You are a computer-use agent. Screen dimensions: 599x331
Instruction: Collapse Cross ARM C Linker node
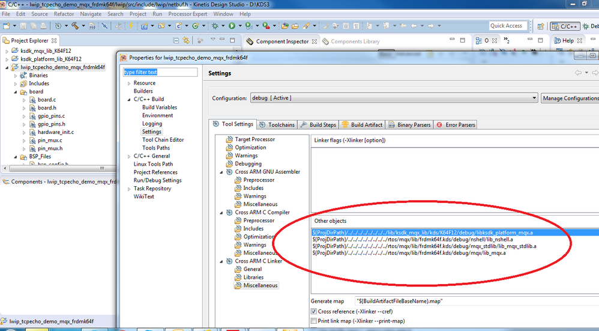221,261
